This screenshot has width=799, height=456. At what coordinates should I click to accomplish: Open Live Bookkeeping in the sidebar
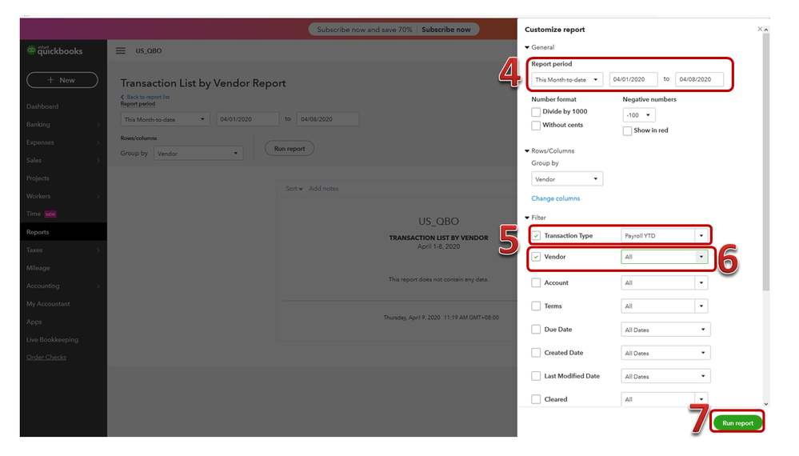tap(52, 340)
